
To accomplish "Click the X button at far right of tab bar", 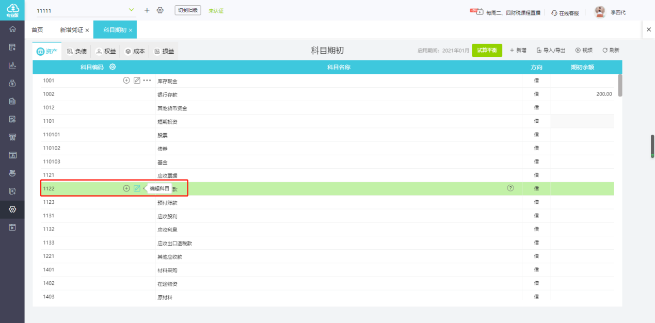I will tap(649, 30).
